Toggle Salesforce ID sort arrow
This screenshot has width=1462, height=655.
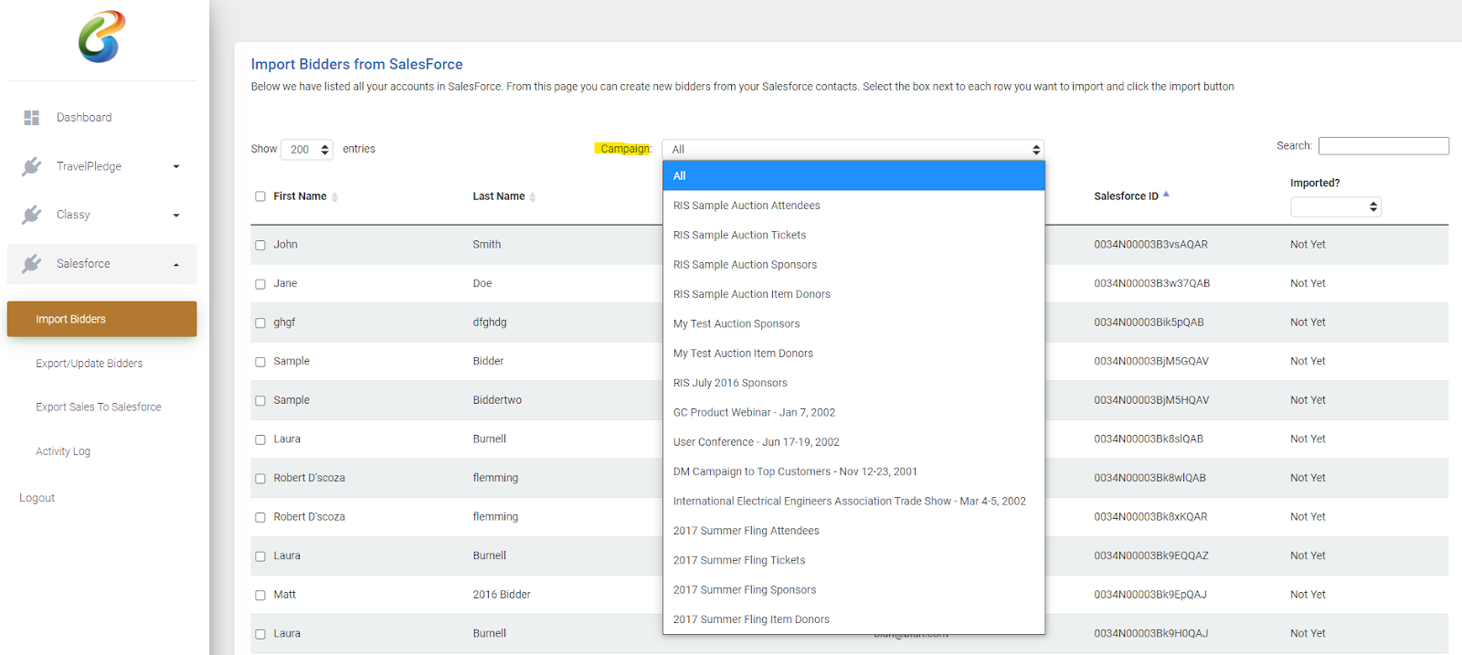click(1166, 195)
